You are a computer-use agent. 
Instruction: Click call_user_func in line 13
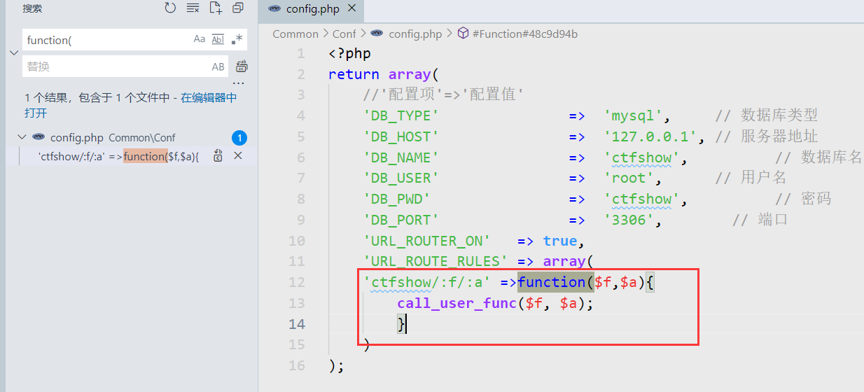[457, 303]
